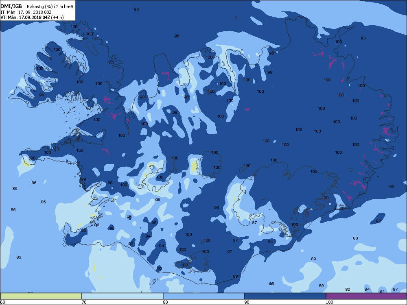Click the dark blue 90–100 legend swatch
Viewport: 407px width, 305px height.
(285, 296)
